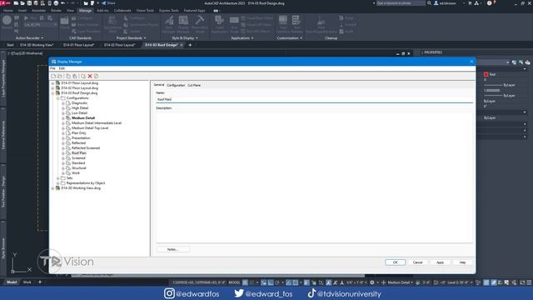This screenshot has width=533, height=300.
Task: Switch to the D14-01 Floor Layout drawing tab
Action: coord(78,45)
